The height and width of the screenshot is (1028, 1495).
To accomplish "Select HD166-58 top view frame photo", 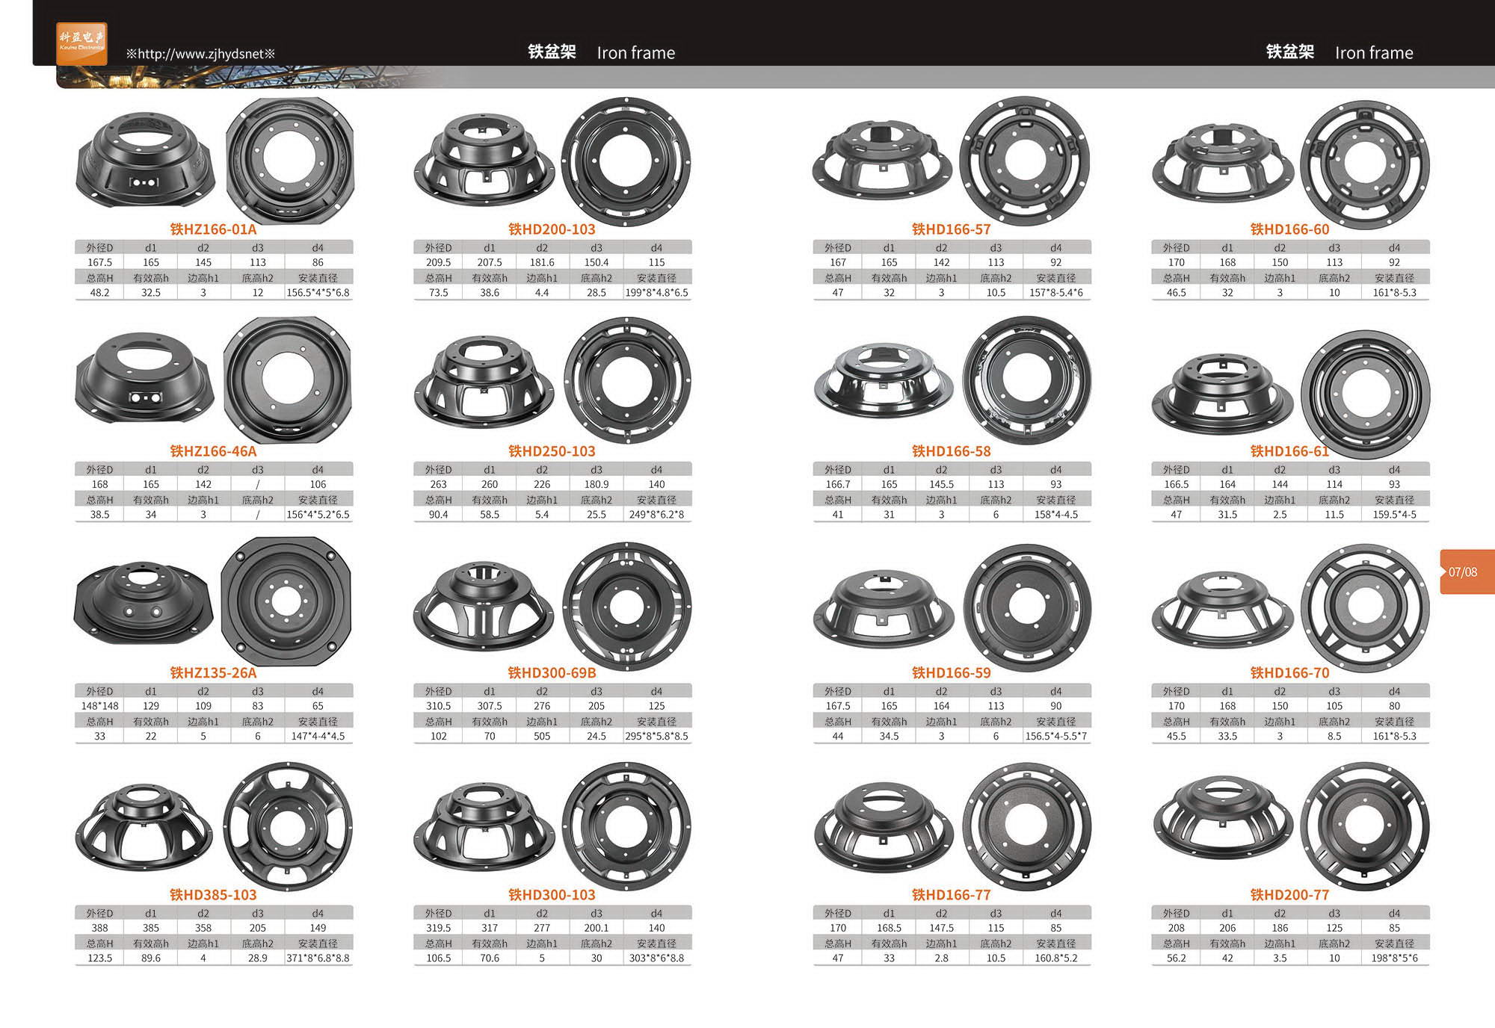I will point(1027,381).
